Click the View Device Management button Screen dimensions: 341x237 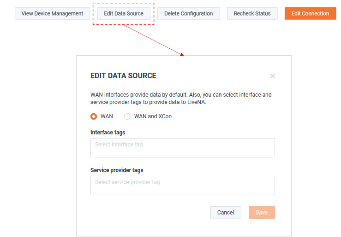click(52, 13)
